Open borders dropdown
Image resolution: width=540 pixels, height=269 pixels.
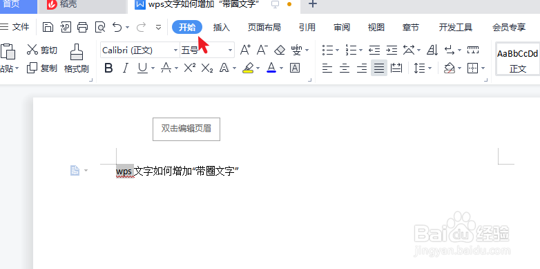tap(483, 68)
